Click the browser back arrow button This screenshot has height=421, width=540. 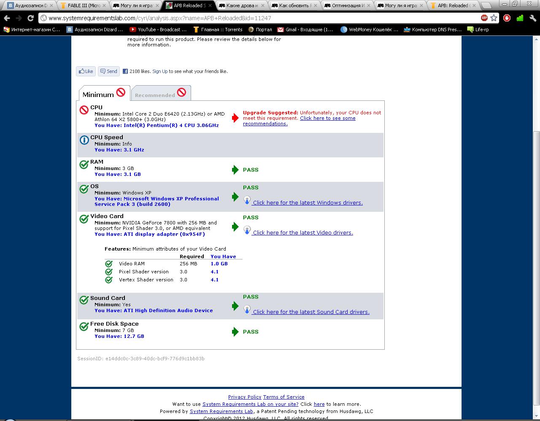(x=7, y=18)
